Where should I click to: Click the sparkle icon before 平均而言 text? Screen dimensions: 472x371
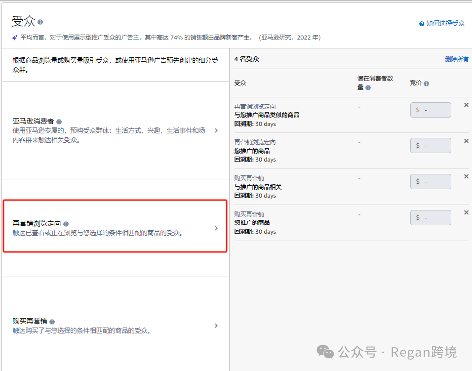click(x=15, y=38)
